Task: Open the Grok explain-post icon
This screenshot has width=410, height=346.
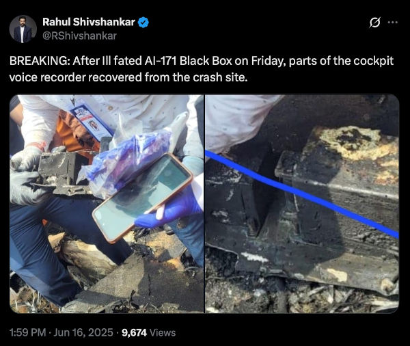Action: [374, 23]
